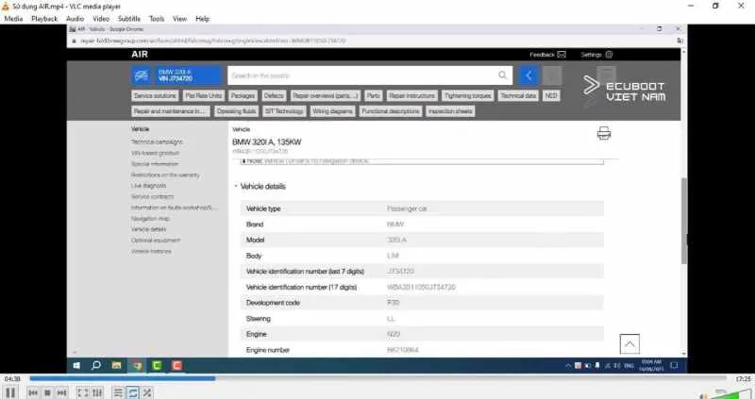Collapse the Vehicle details section
755x399 pixels.
pos(236,187)
